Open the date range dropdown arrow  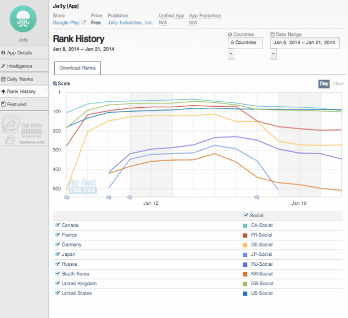point(274,54)
